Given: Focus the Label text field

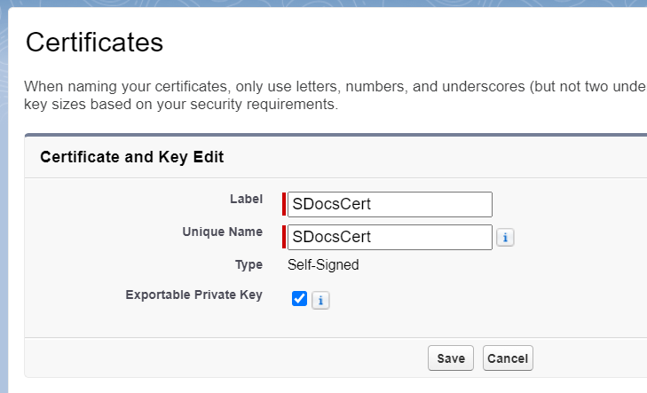Looking at the screenshot, I should tap(390, 204).
